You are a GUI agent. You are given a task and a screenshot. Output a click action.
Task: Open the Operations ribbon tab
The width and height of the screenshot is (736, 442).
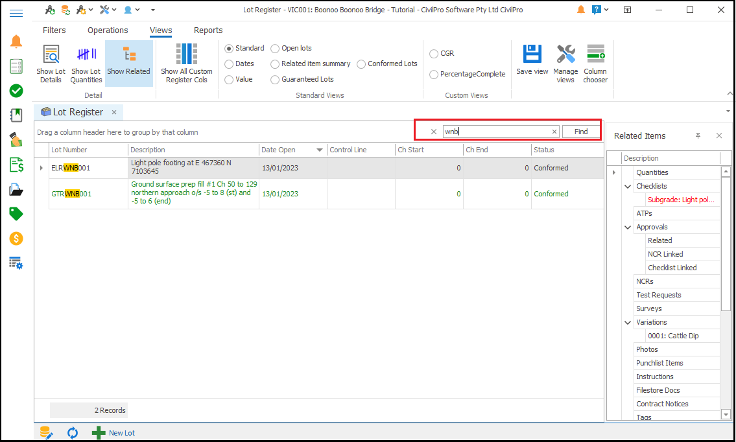tap(108, 30)
